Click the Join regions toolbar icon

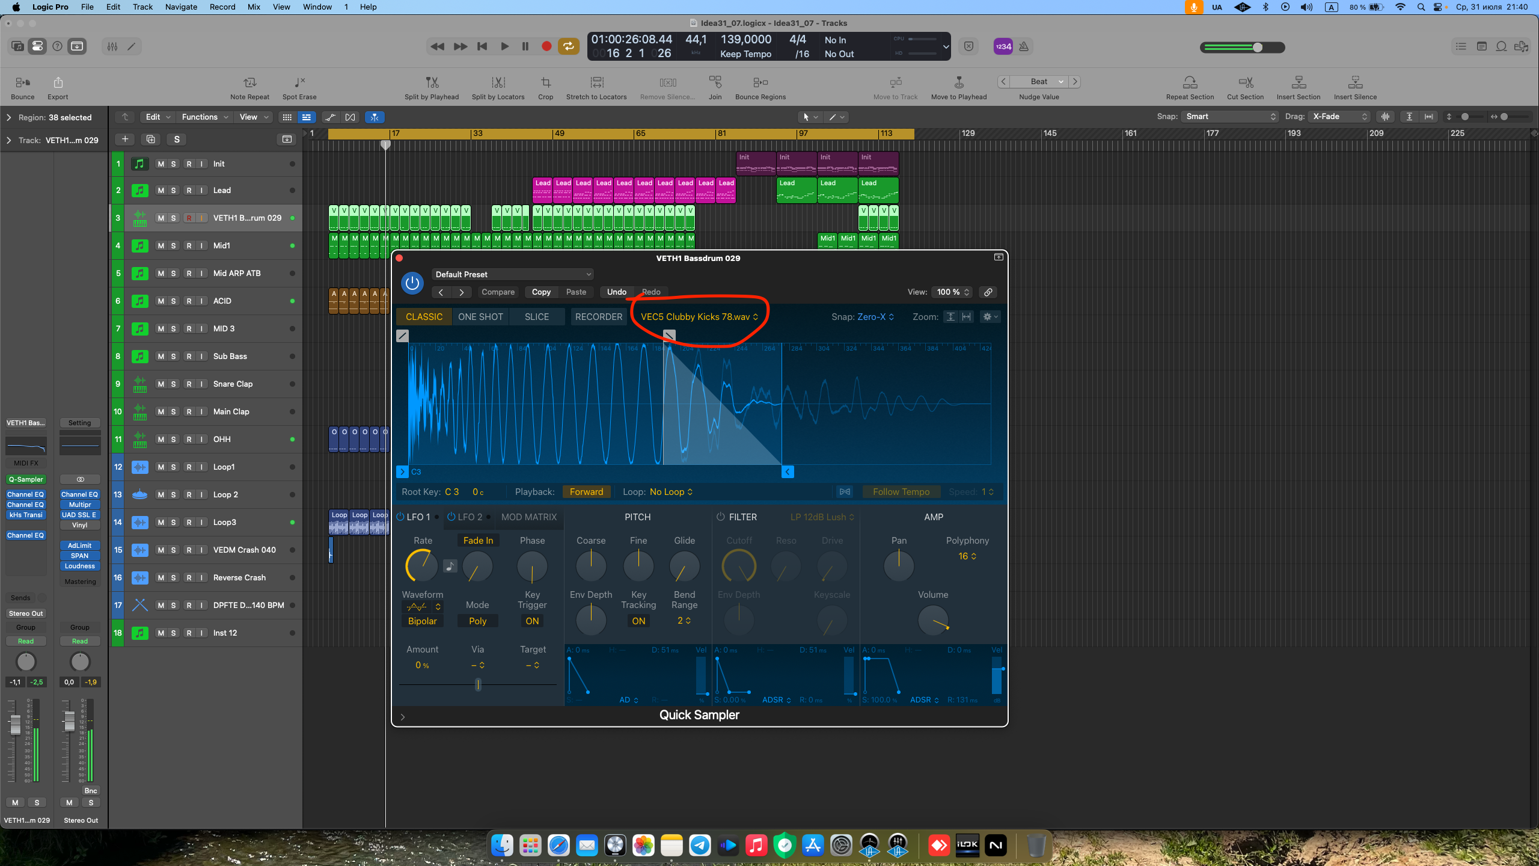click(715, 82)
